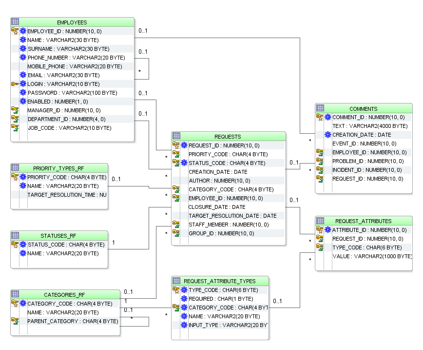Click the foreign key icon beside JOB_CODE
This screenshot has width=423, height=350.
15,128
